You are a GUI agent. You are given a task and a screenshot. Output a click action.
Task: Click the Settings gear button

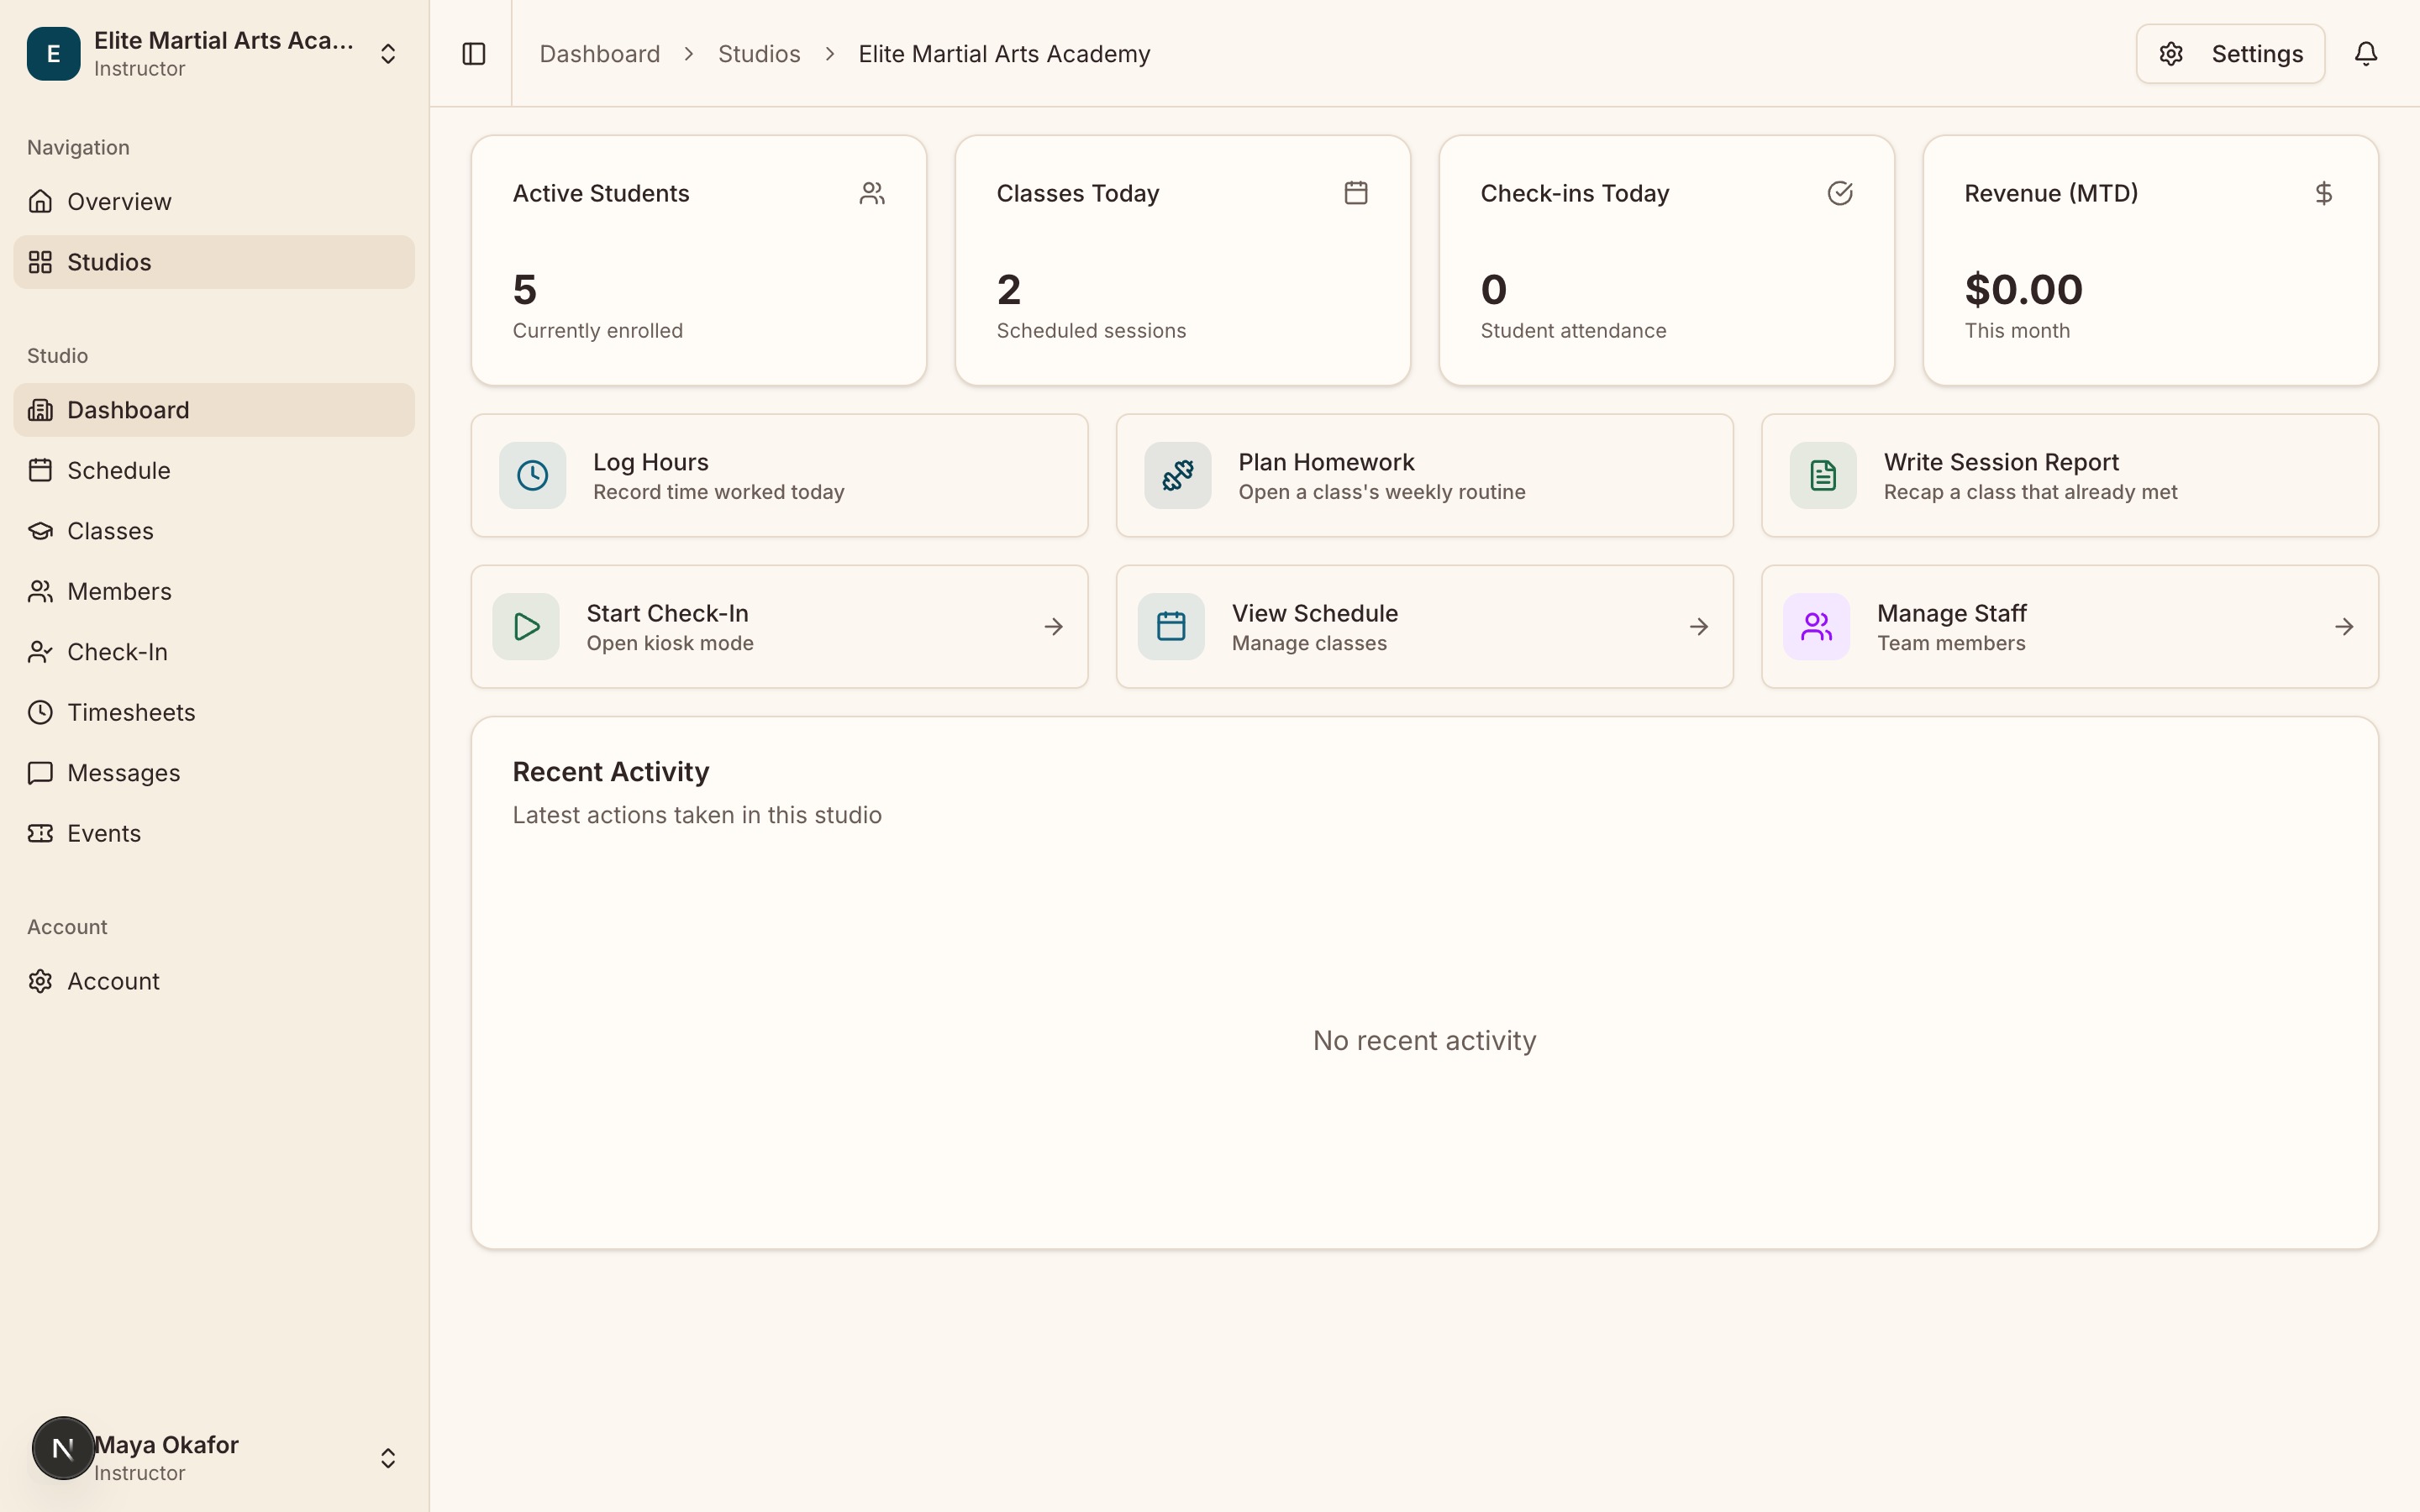pos(2230,53)
